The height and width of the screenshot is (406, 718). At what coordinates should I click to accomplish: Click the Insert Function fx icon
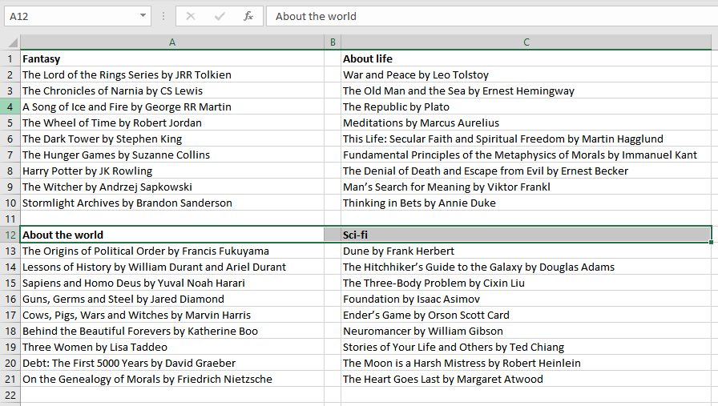tap(248, 16)
